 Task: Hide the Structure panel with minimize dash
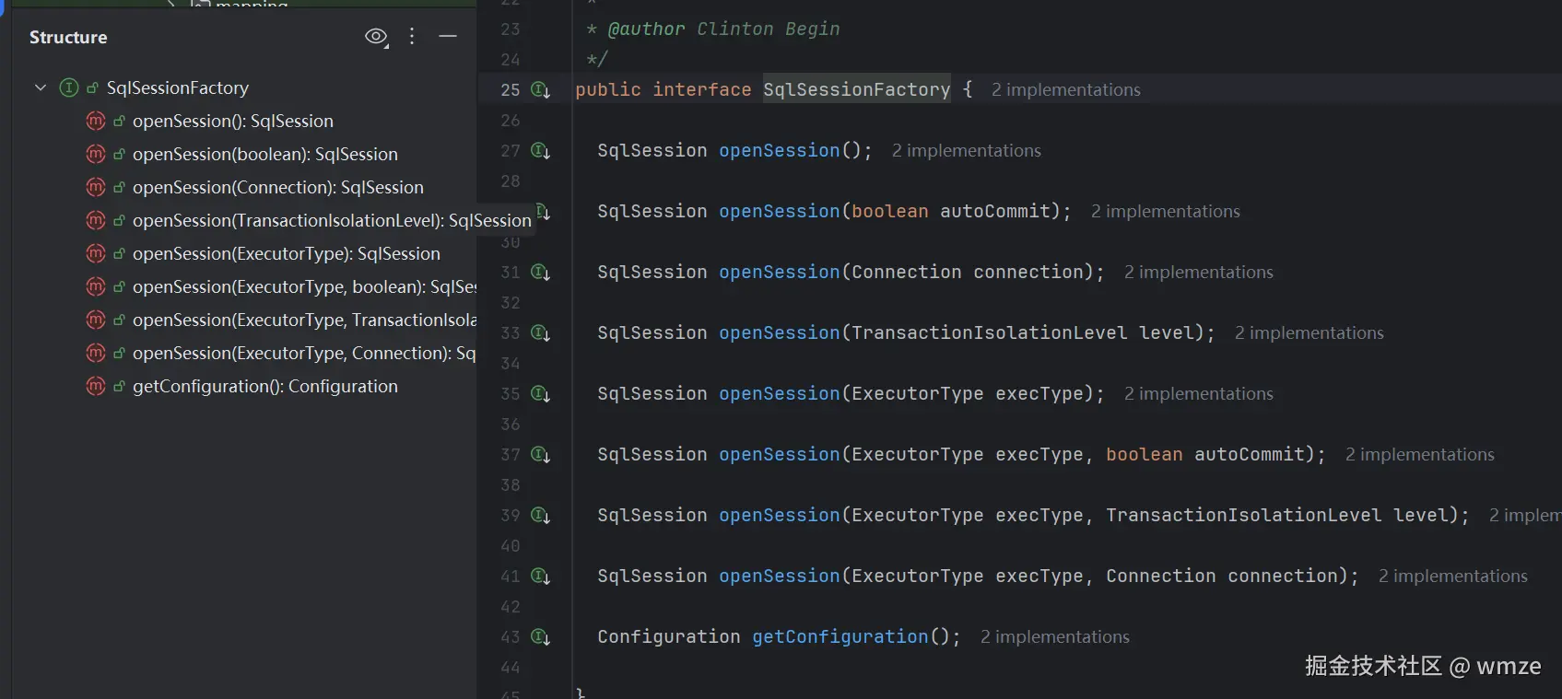(448, 37)
